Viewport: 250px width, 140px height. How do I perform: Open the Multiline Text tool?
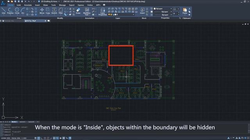coord(87,11)
